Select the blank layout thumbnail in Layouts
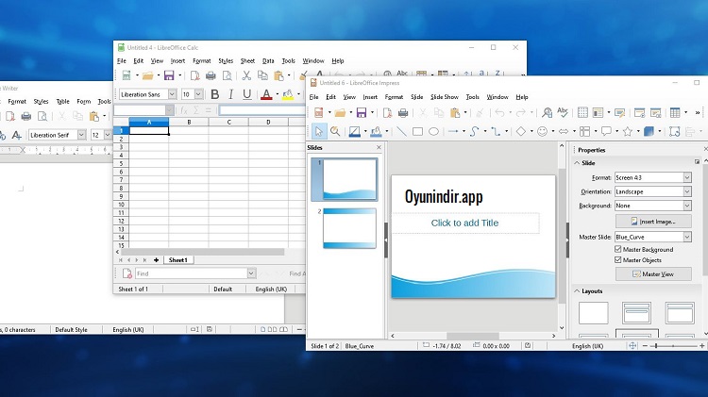Screen dimensions: 708x397 [x=594, y=313]
